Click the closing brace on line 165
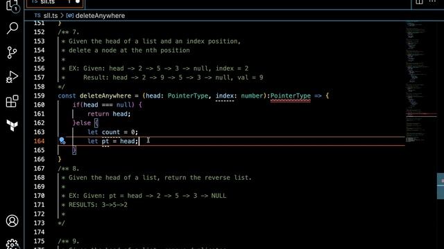Image resolution: width=444 pixels, height=249 pixels. pos(74,150)
